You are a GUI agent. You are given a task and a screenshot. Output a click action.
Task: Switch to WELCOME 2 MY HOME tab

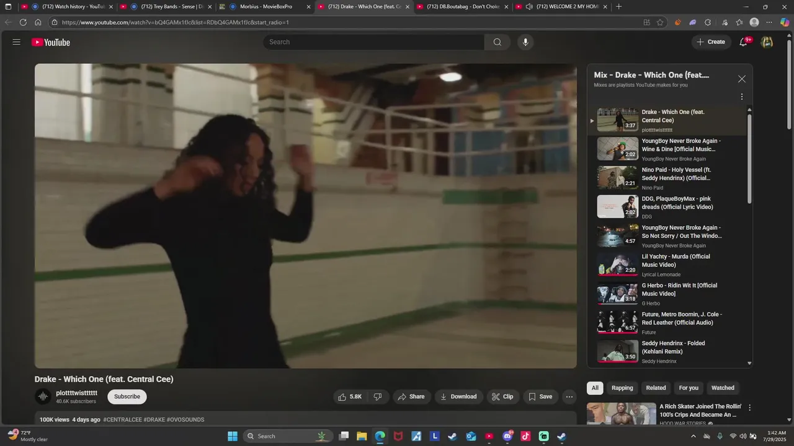[561, 7]
